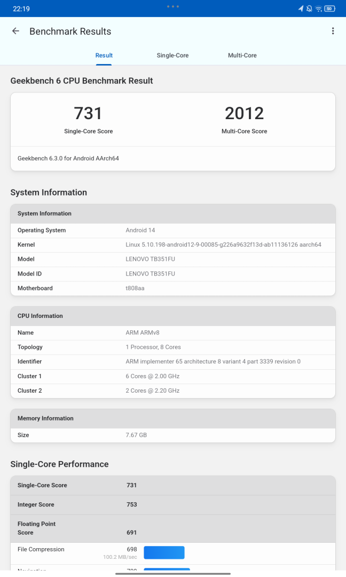Image resolution: width=346 pixels, height=577 pixels.
Task: Tap the Single-Core Performance heading
Action: click(x=60, y=464)
